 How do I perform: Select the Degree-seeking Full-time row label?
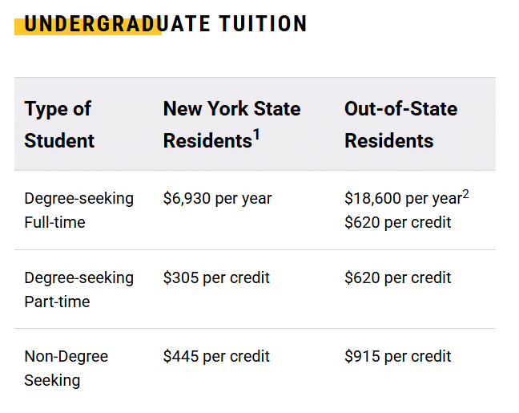[78, 210]
